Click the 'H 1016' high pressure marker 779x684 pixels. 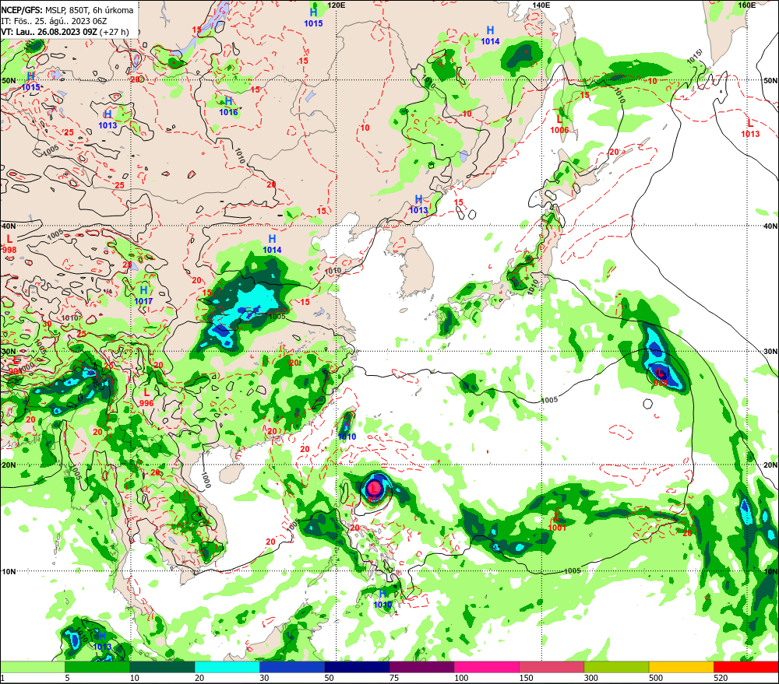click(228, 107)
